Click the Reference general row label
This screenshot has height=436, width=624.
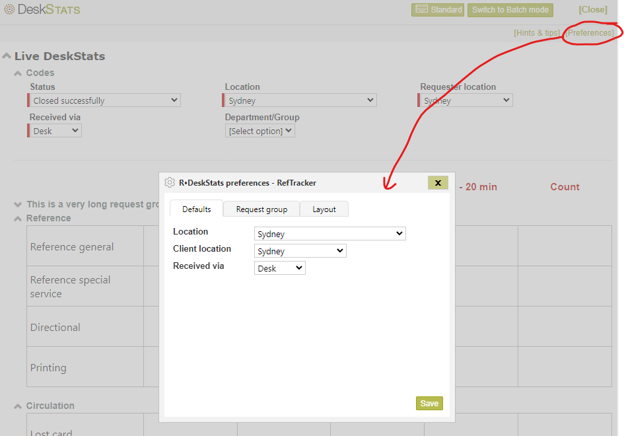coord(72,247)
